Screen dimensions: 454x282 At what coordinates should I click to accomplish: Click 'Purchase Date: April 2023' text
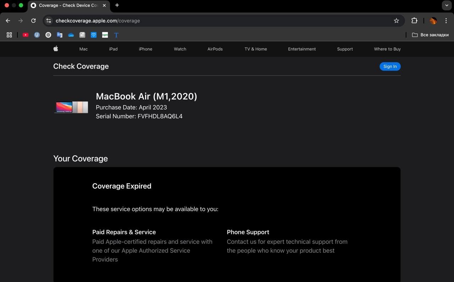(131, 107)
